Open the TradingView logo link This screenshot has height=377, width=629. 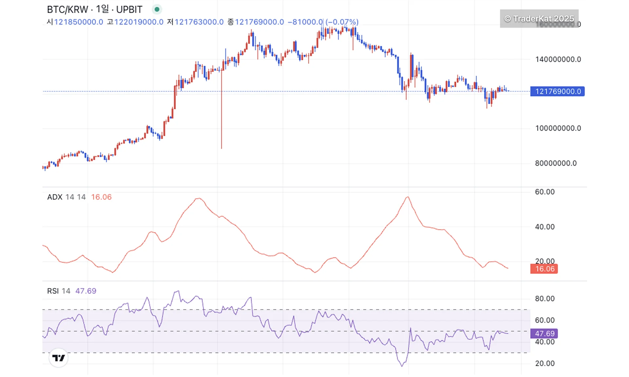pyautogui.click(x=59, y=358)
